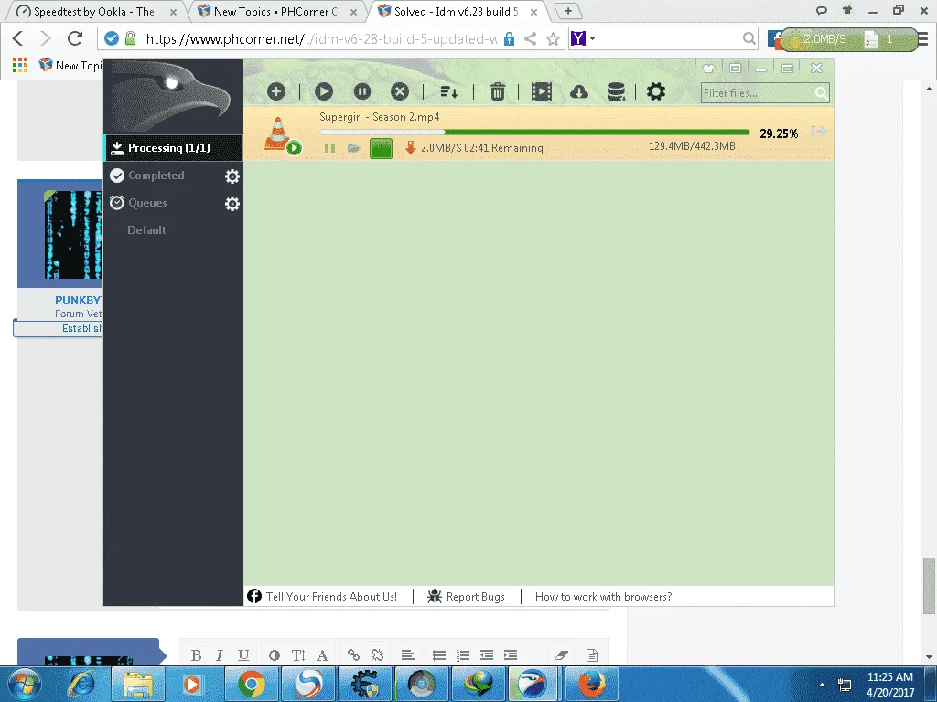937x702 pixels.
Task: Open How to work with browsers link
Action: tap(604, 596)
